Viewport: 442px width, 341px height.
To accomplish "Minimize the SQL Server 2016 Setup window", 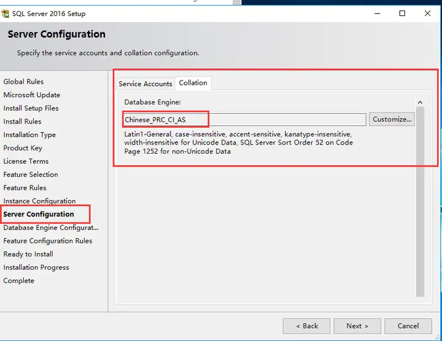I will tap(377, 14).
